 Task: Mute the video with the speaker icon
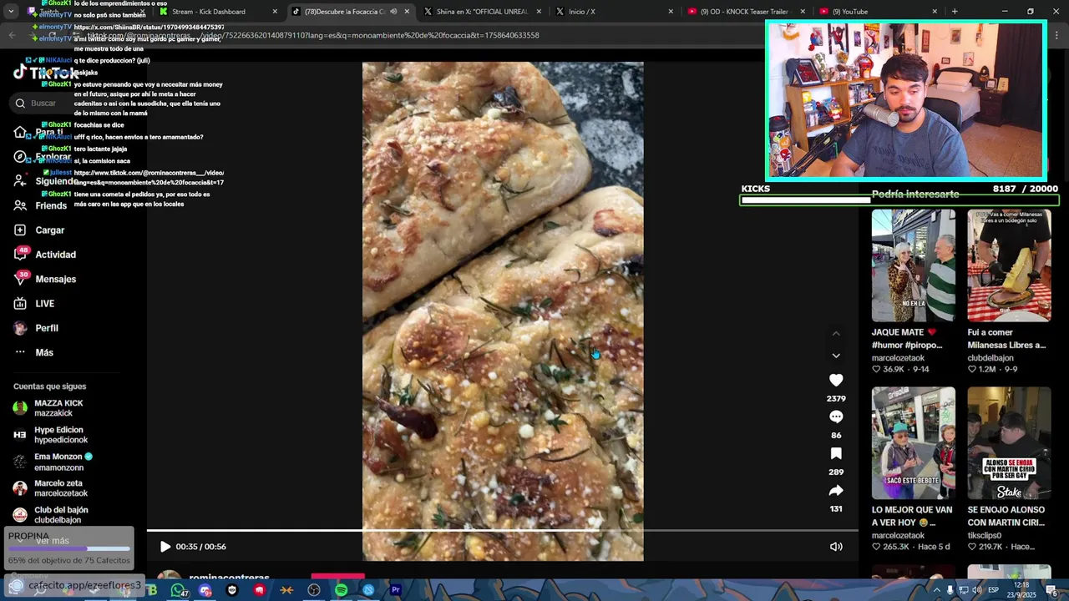(x=836, y=547)
